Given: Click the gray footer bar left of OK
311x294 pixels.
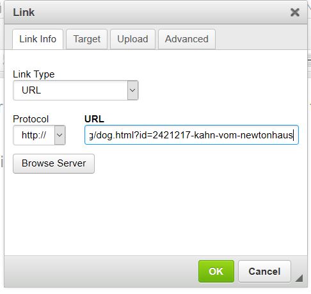Looking at the screenshot, I should tap(100, 272).
